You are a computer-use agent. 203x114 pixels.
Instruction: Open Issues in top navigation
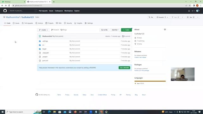pos(51,11)
